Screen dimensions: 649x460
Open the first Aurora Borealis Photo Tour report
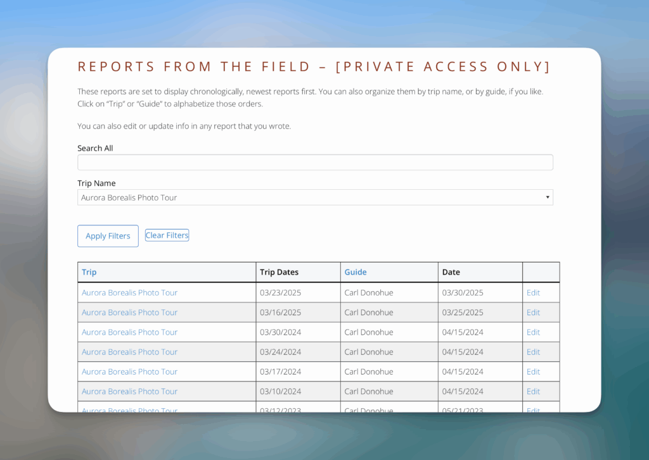click(129, 292)
